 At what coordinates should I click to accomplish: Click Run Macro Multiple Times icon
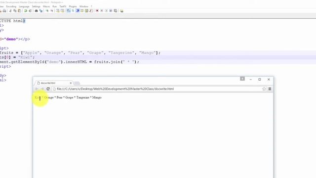[x=111, y=11]
